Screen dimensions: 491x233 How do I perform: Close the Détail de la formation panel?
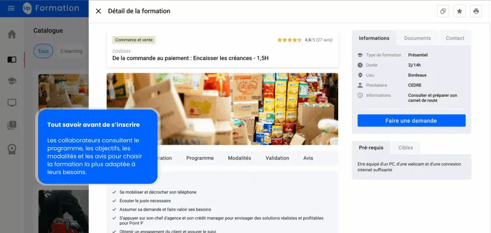pyautogui.click(x=98, y=11)
